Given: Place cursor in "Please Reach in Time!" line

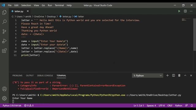Looking at the screenshot, I should [x=36, y=24].
